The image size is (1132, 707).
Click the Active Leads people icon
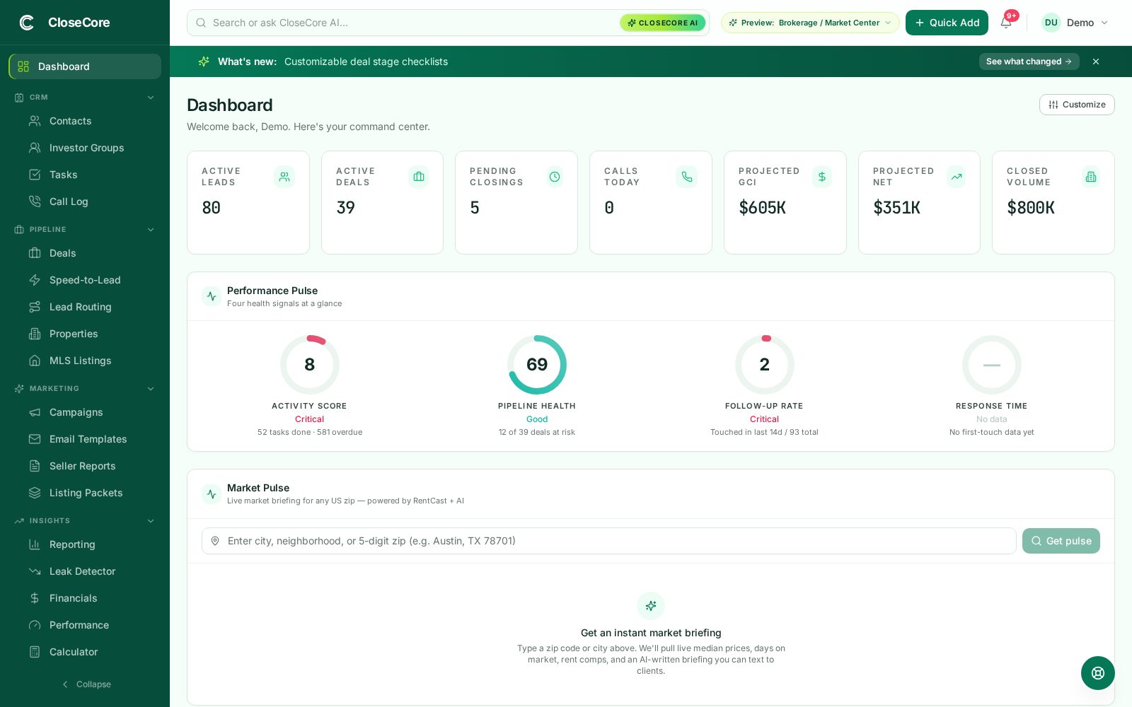pos(284,177)
